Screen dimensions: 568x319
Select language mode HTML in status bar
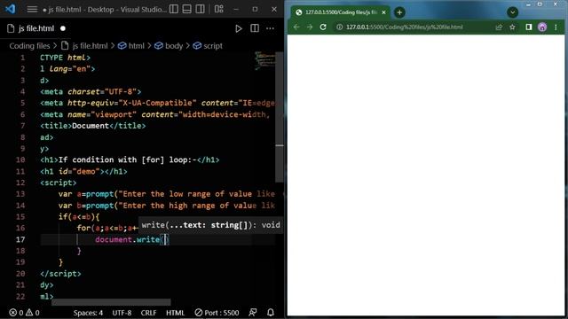tap(176, 313)
